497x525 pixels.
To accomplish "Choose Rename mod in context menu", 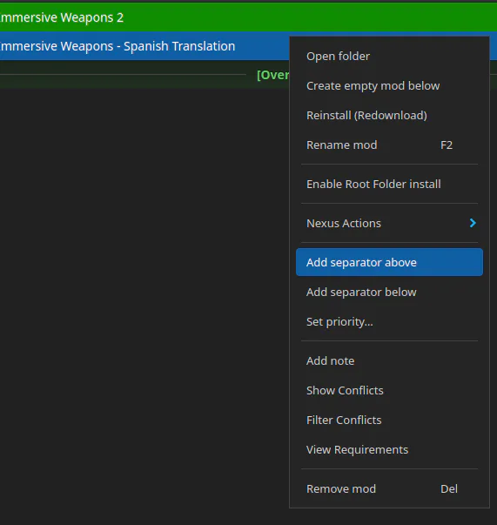I will click(x=389, y=145).
